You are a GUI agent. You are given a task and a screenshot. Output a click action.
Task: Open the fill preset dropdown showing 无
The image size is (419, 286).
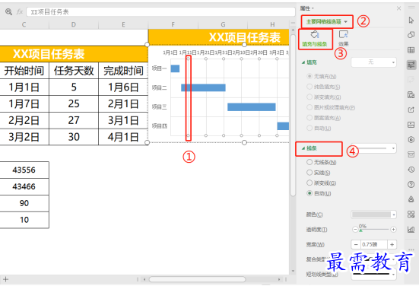(x=373, y=62)
